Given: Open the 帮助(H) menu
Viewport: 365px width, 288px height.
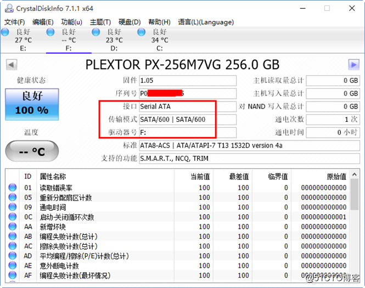Looking at the screenshot, I should click(x=160, y=22).
